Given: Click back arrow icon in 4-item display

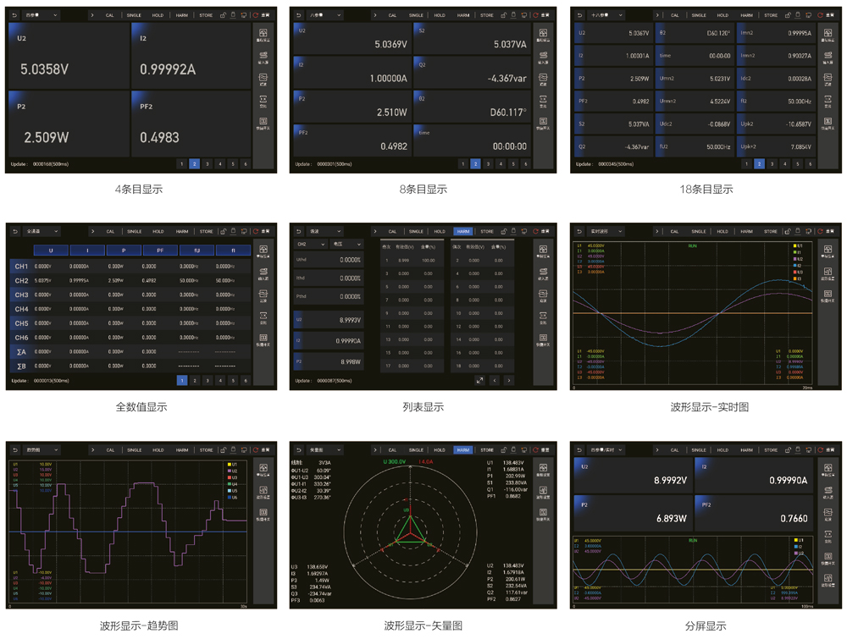Looking at the screenshot, I should click(14, 15).
